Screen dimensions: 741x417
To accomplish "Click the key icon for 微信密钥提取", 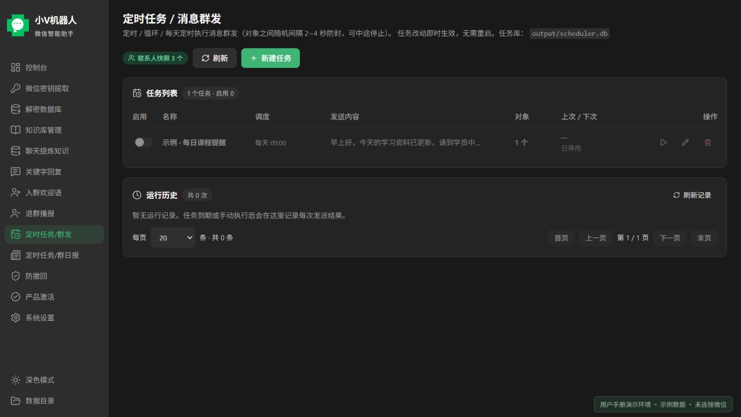I will tap(16, 89).
